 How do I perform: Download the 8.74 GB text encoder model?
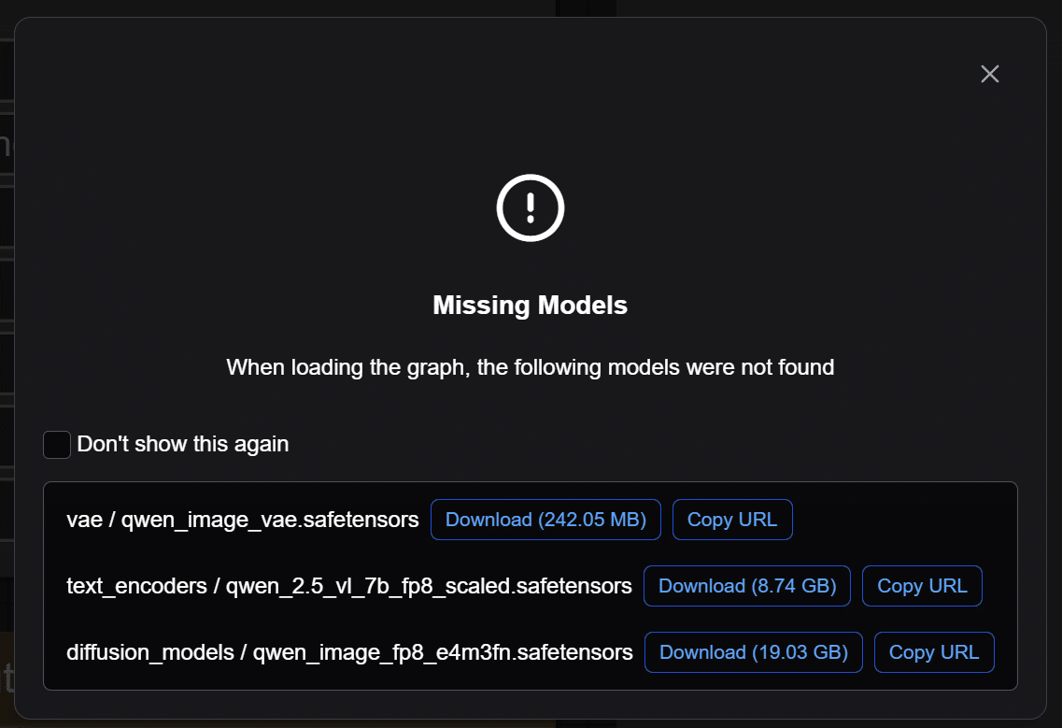(747, 586)
